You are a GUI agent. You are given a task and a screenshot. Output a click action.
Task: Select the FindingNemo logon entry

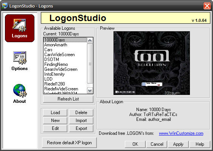56,64
